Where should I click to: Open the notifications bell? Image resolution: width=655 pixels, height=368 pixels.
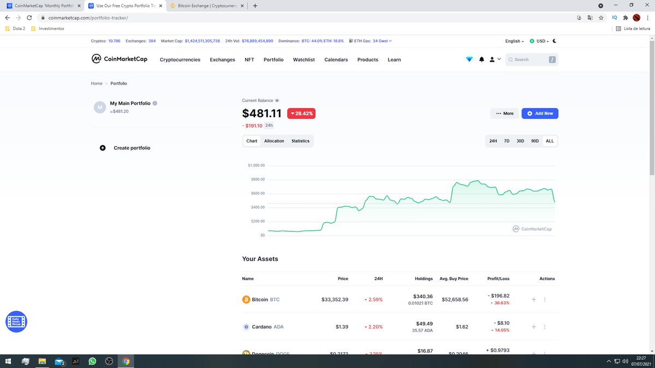481,59
